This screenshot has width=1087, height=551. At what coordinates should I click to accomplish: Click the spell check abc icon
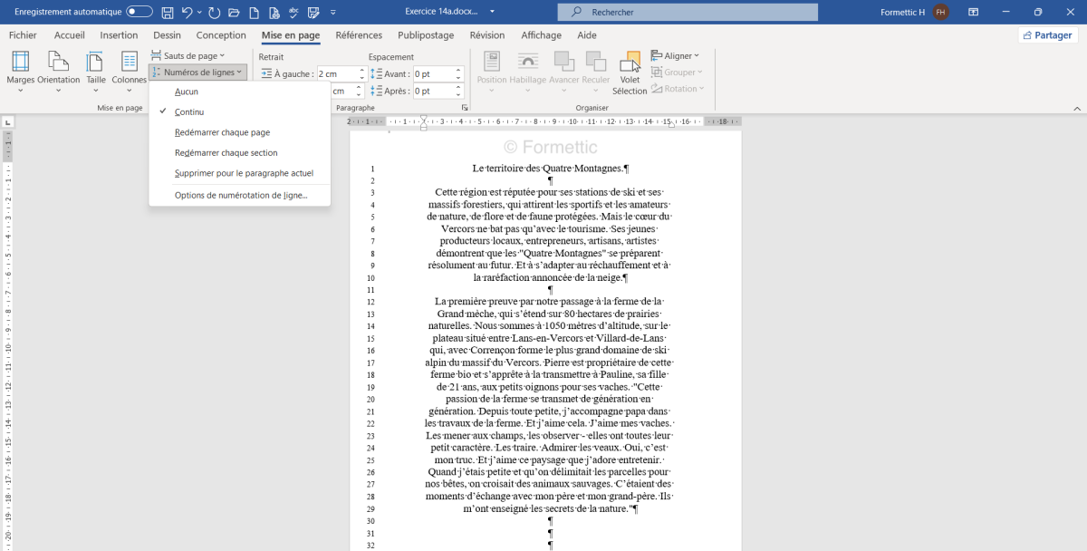pyautogui.click(x=293, y=12)
